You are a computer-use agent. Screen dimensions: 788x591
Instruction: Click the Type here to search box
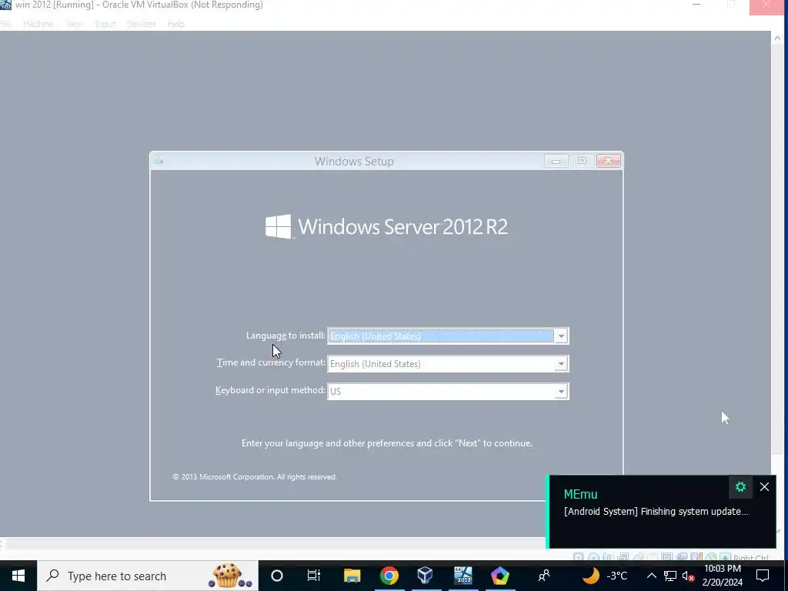tap(148, 576)
